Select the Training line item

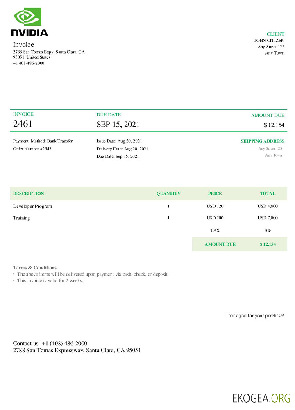coord(21,218)
